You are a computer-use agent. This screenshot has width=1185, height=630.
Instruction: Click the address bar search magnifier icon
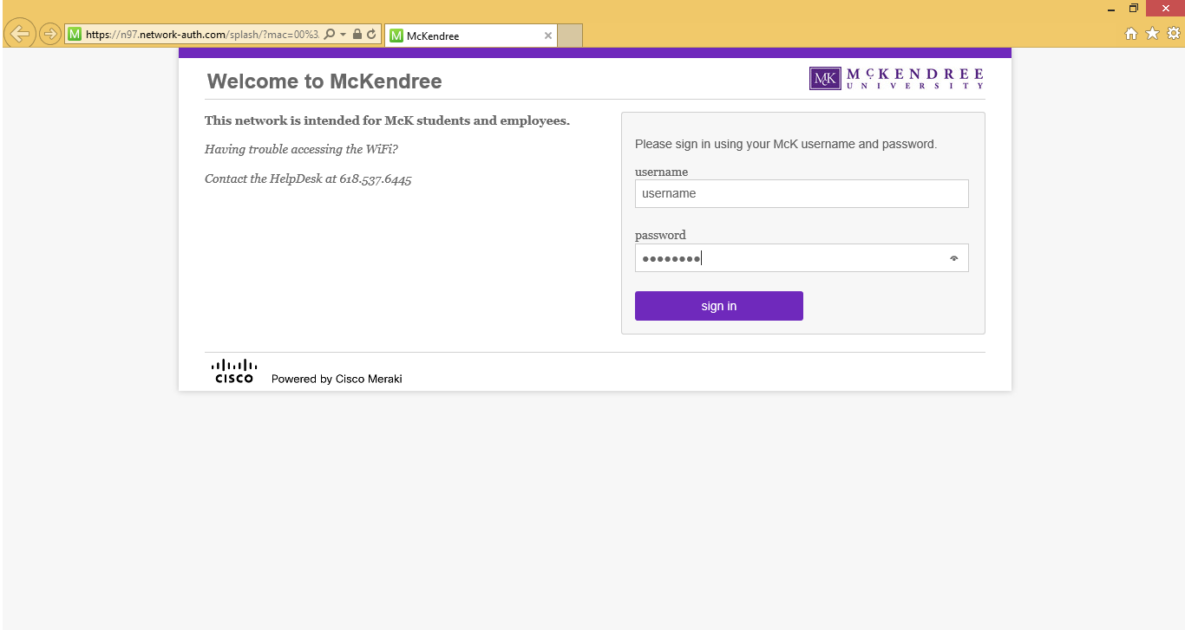click(x=329, y=35)
